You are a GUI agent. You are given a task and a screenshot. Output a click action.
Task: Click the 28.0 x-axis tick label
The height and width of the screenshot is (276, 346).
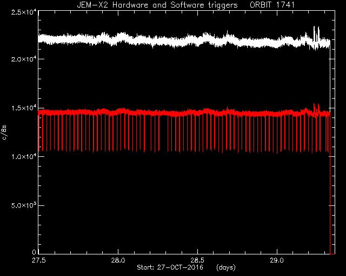click(x=118, y=260)
